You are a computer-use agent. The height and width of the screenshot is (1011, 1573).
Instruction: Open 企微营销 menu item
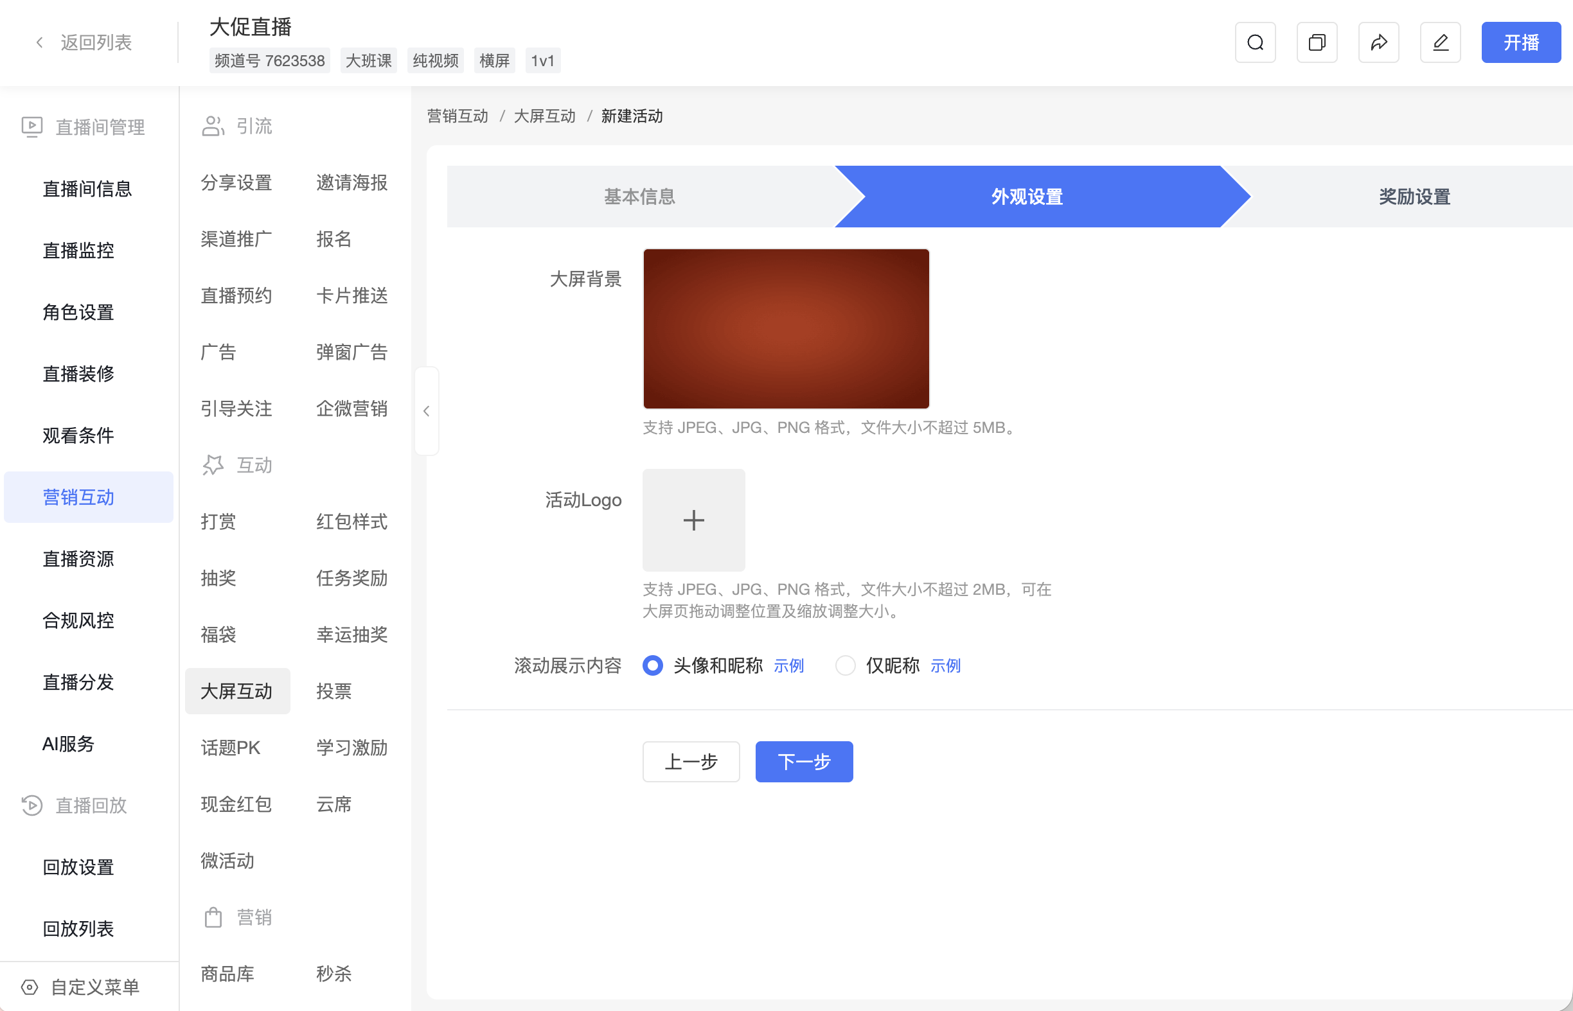(x=352, y=409)
